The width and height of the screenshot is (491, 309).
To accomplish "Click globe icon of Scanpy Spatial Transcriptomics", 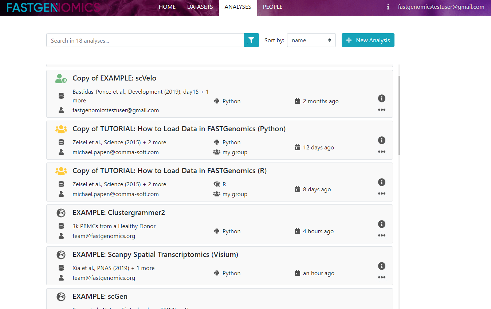I will [x=61, y=255].
